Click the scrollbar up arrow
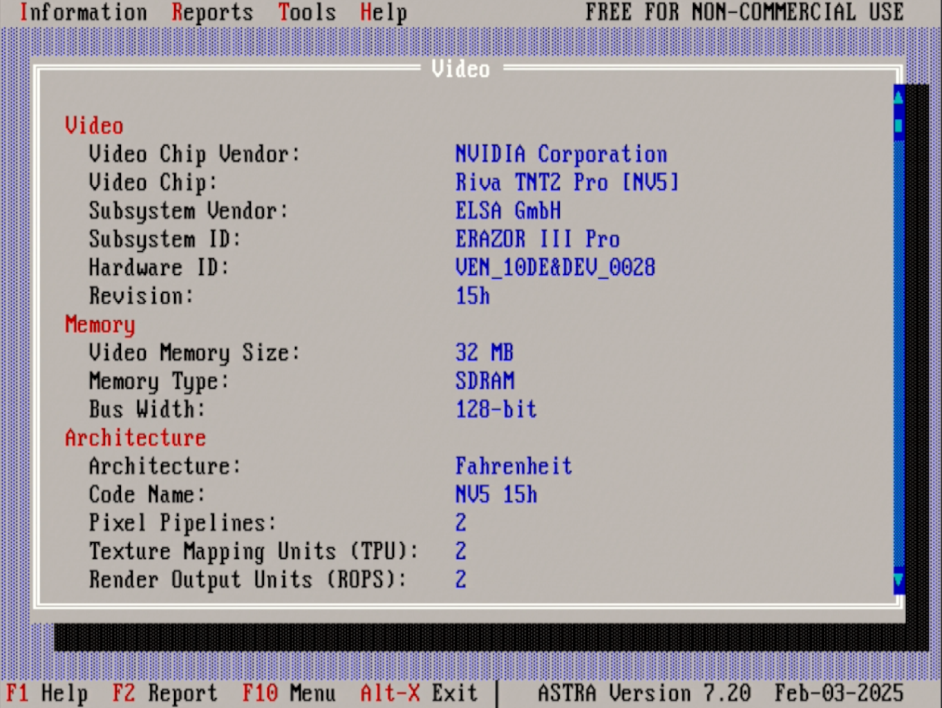942x708 pixels. tap(898, 97)
